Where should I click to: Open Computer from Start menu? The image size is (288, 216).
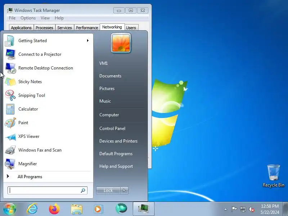click(109, 115)
